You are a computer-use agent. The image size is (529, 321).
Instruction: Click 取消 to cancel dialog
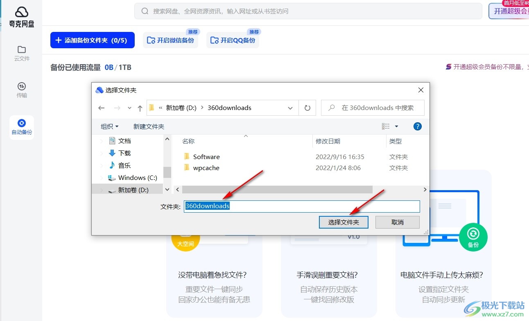[x=398, y=222]
